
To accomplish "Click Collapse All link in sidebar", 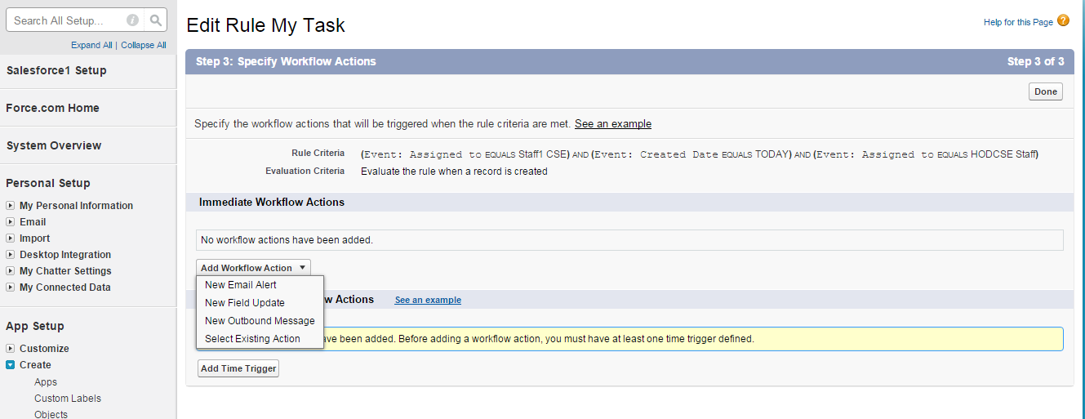I will tap(144, 46).
